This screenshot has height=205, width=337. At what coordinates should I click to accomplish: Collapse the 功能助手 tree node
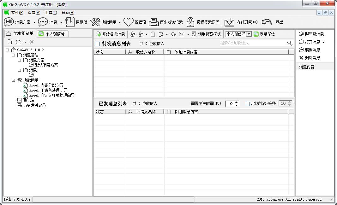[13, 80]
